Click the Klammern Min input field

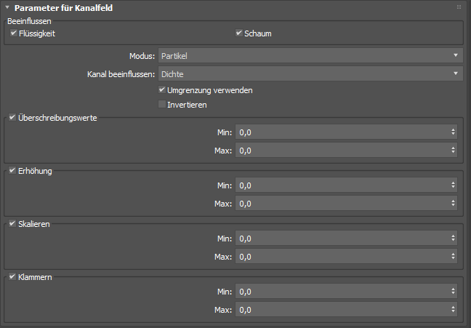click(x=342, y=292)
